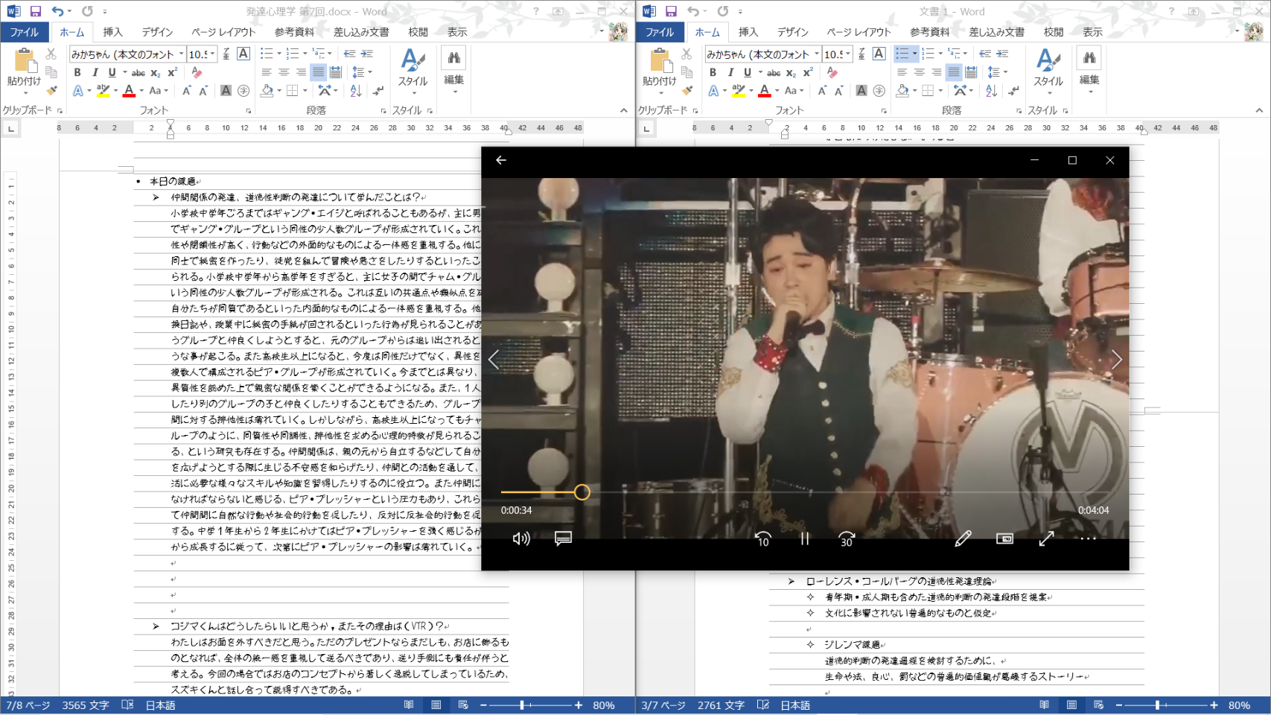This screenshot has width=1271, height=715.
Task: Open the 校閲 tab in right window
Action: click(1053, 32)
